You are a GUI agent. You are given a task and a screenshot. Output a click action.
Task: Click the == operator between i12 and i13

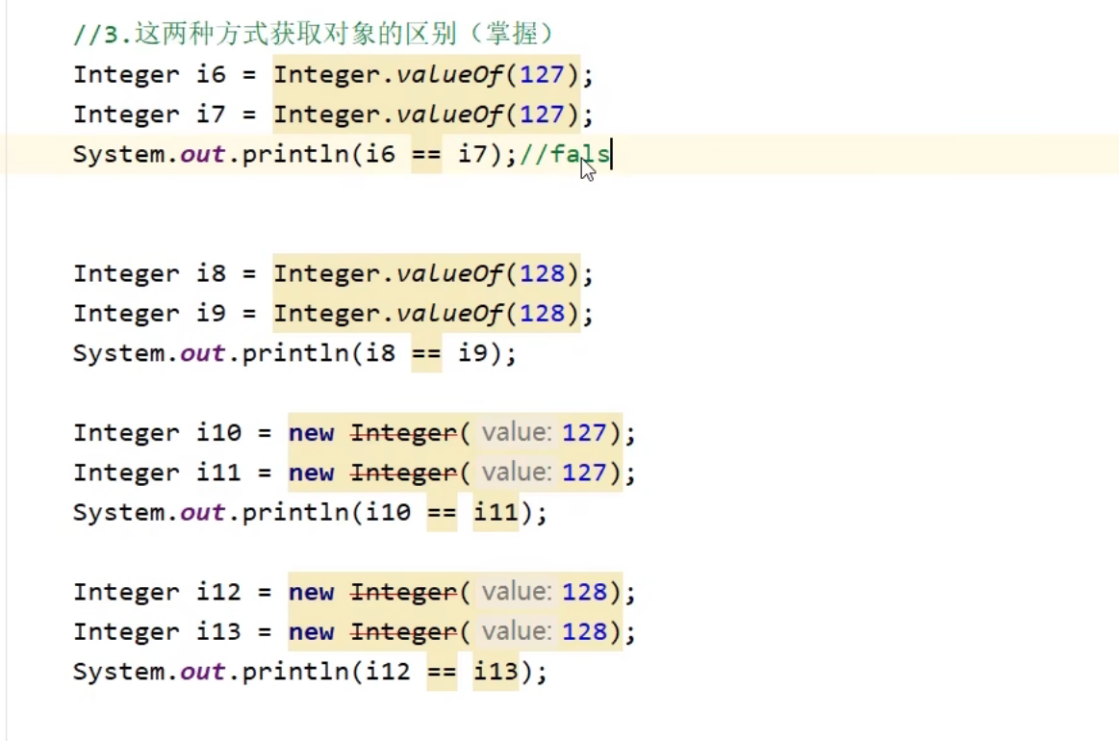pyautogui.click(x=442, y=672)
